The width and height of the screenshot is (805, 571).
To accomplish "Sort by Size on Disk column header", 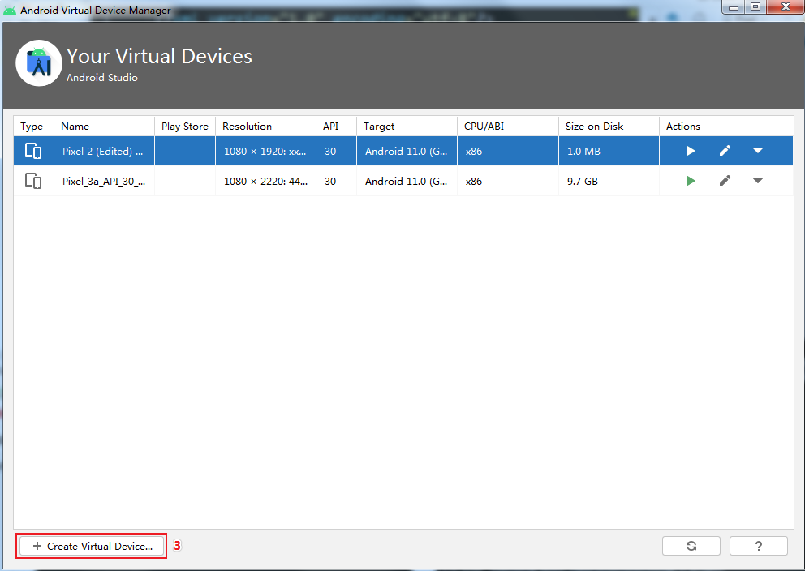I will [x=609, y=127].
